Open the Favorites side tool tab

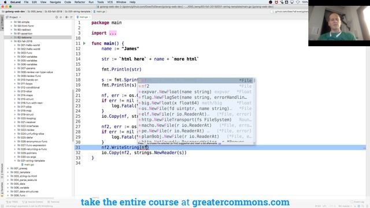[x=2, y=190]
